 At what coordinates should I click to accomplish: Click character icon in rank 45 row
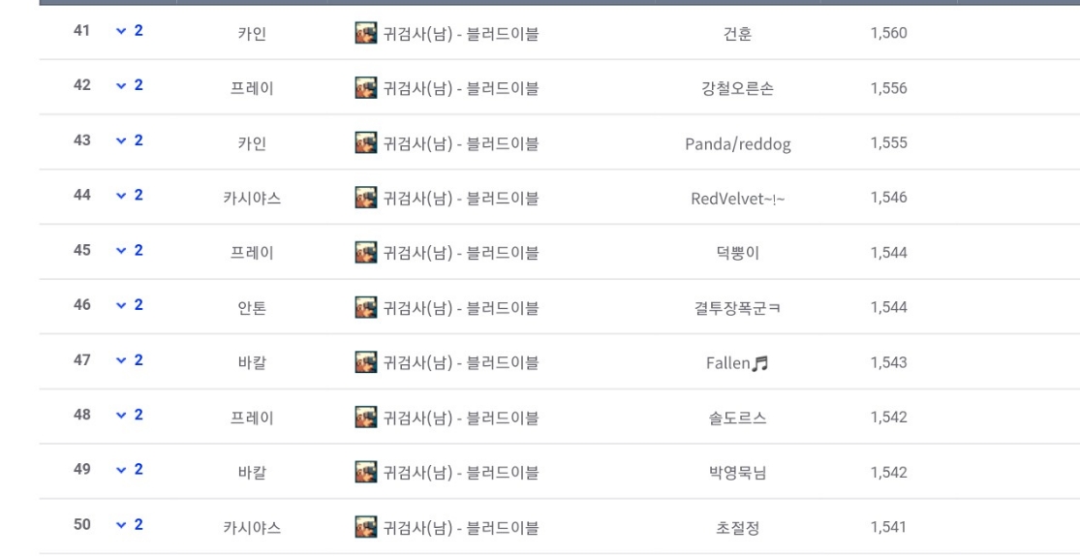click(366, 252)
